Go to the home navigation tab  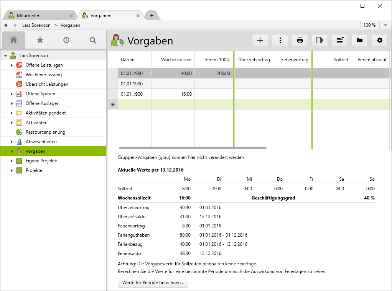point(14,40)
